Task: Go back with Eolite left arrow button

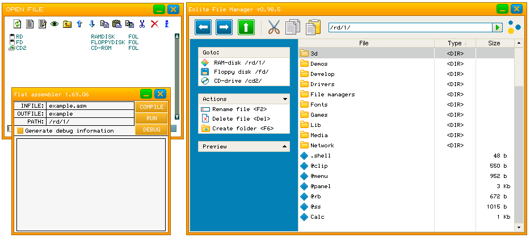Action: tap(203, 27)
